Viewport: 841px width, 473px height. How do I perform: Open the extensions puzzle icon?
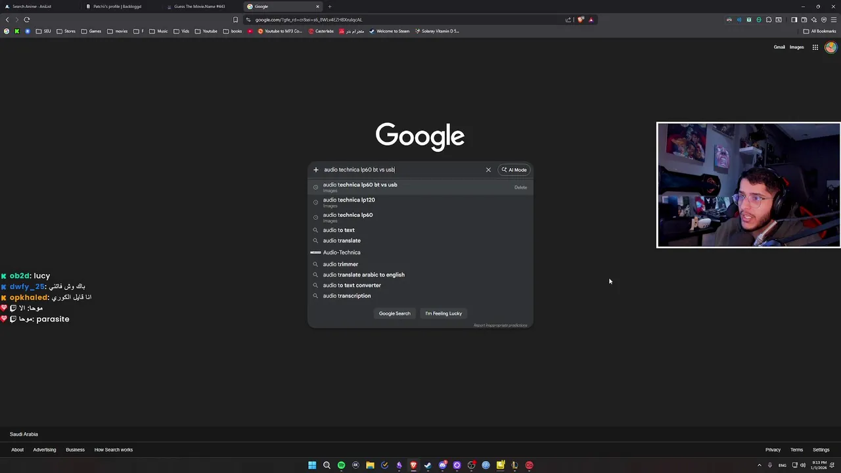pos(769,20)
